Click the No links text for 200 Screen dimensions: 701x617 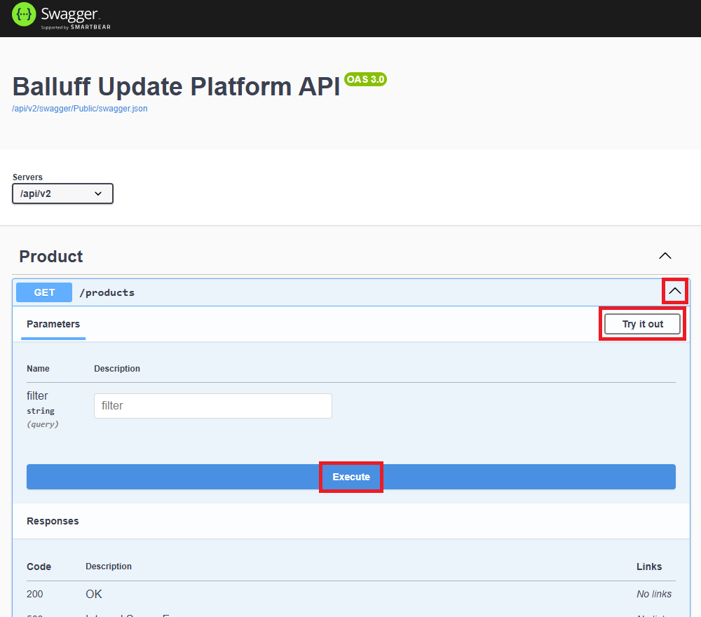click(653, 594)
